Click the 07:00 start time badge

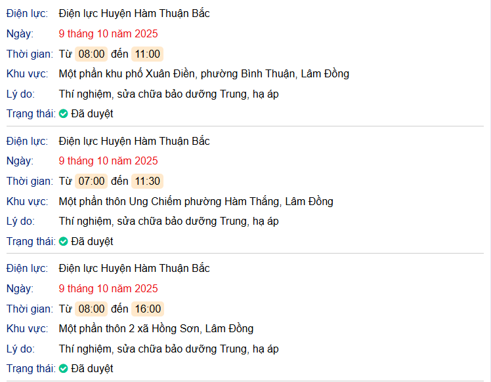tap(91, 181)
